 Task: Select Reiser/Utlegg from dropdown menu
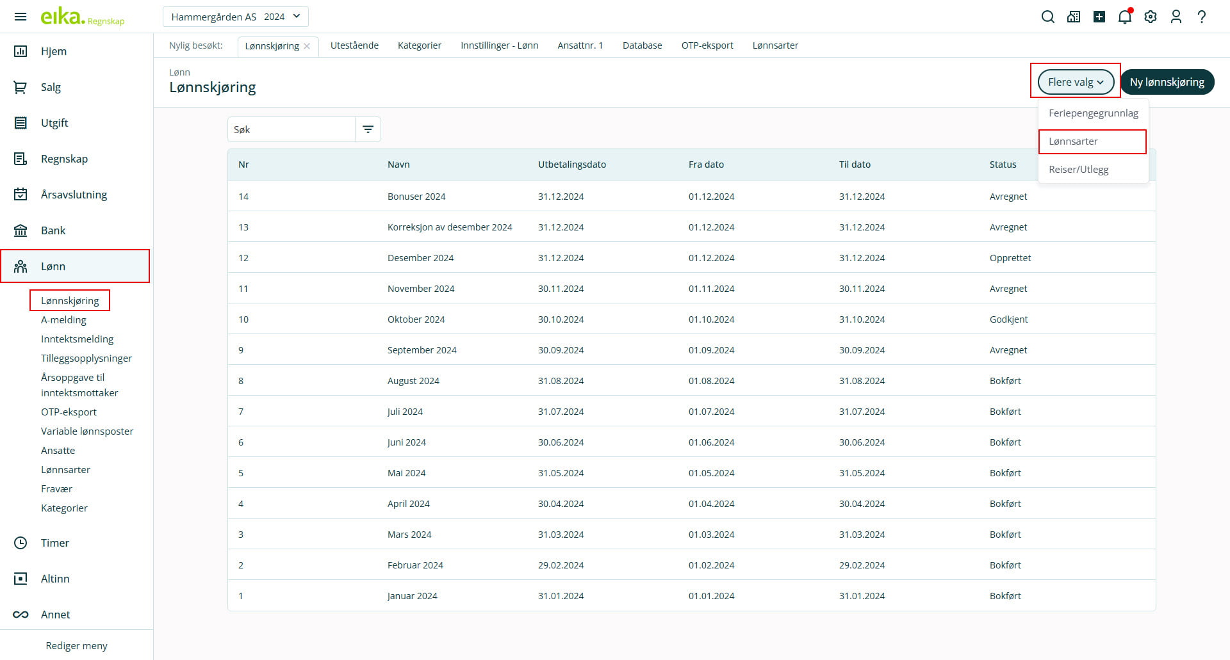point(1093,170)
